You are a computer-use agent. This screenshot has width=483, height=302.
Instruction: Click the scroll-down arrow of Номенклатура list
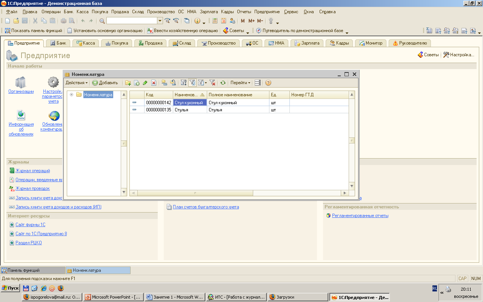(352, 186)
